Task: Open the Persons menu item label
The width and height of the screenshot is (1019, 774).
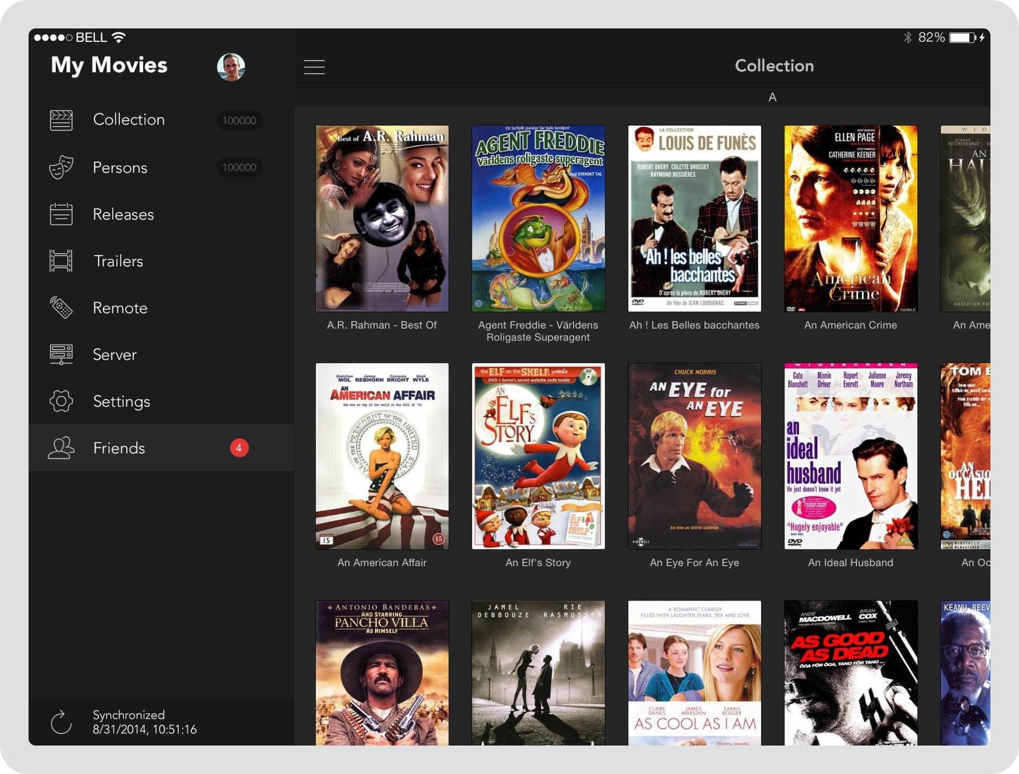Action: tap(120, 168)
